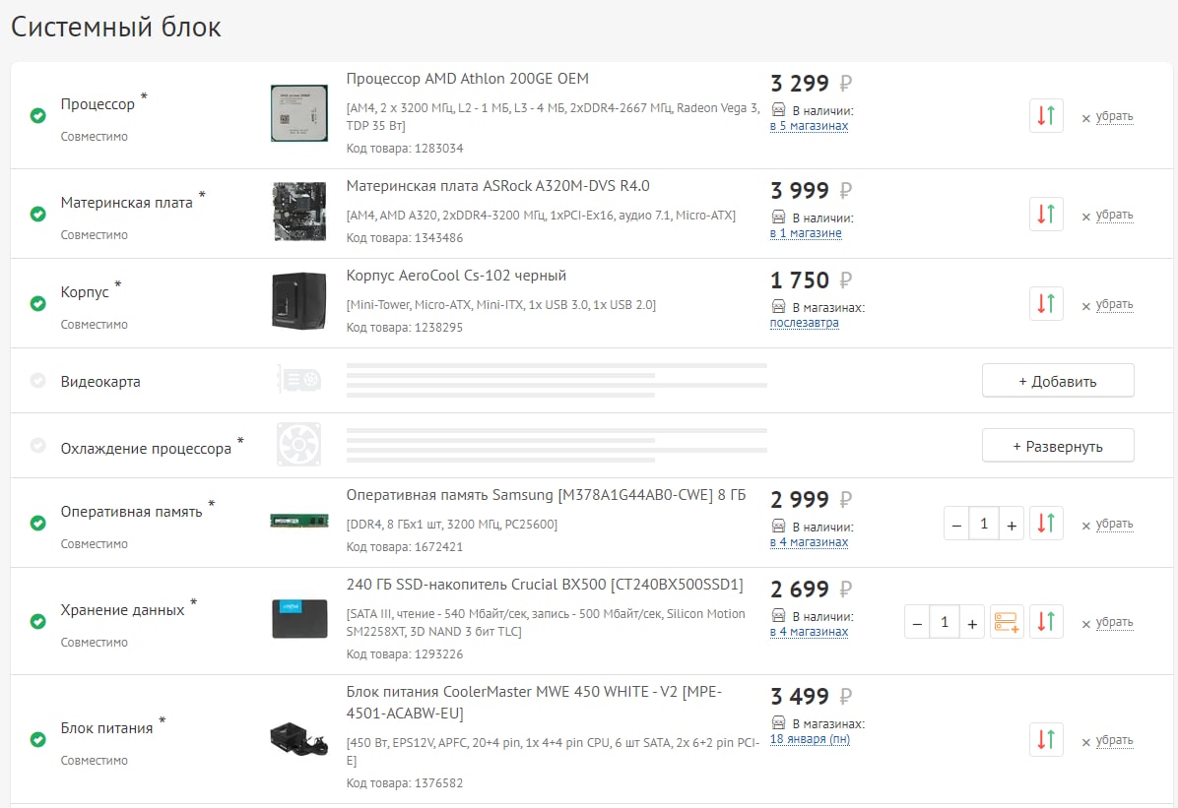
Task: Remove the power supply with убрать
Action: [1114, 740]
